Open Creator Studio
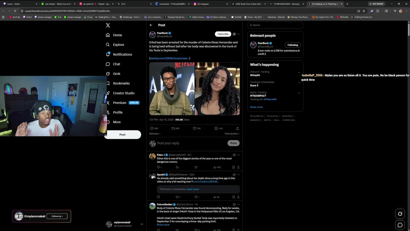 (120, 93)
